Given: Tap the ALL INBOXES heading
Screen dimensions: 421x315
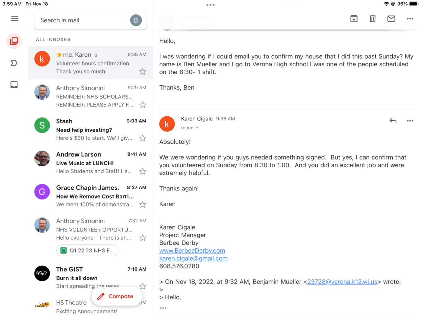Looking at the screenshot, I should tap(53, 39).
